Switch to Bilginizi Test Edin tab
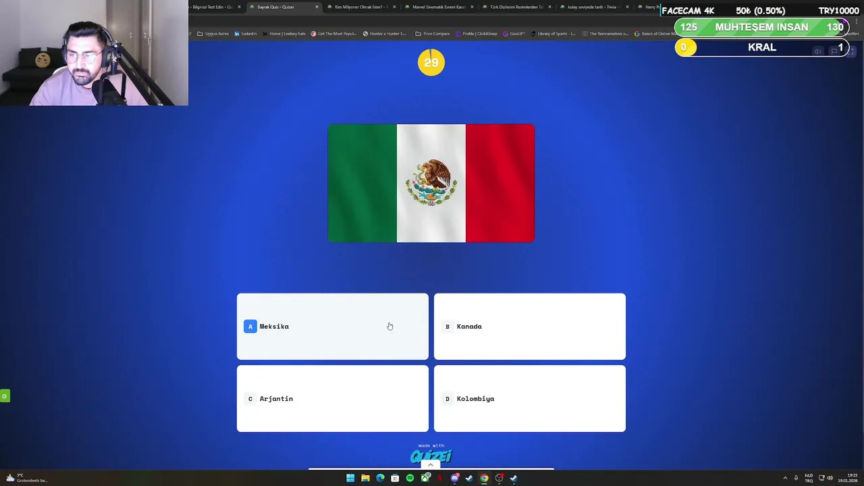864x486 pixels. coord(215,7)
